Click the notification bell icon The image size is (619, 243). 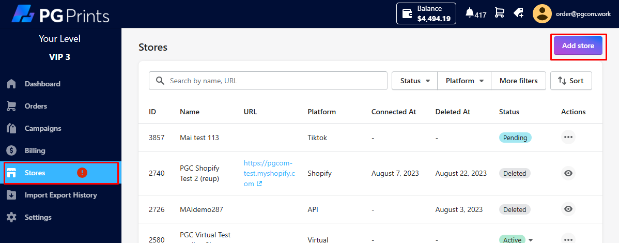point(470,13)
